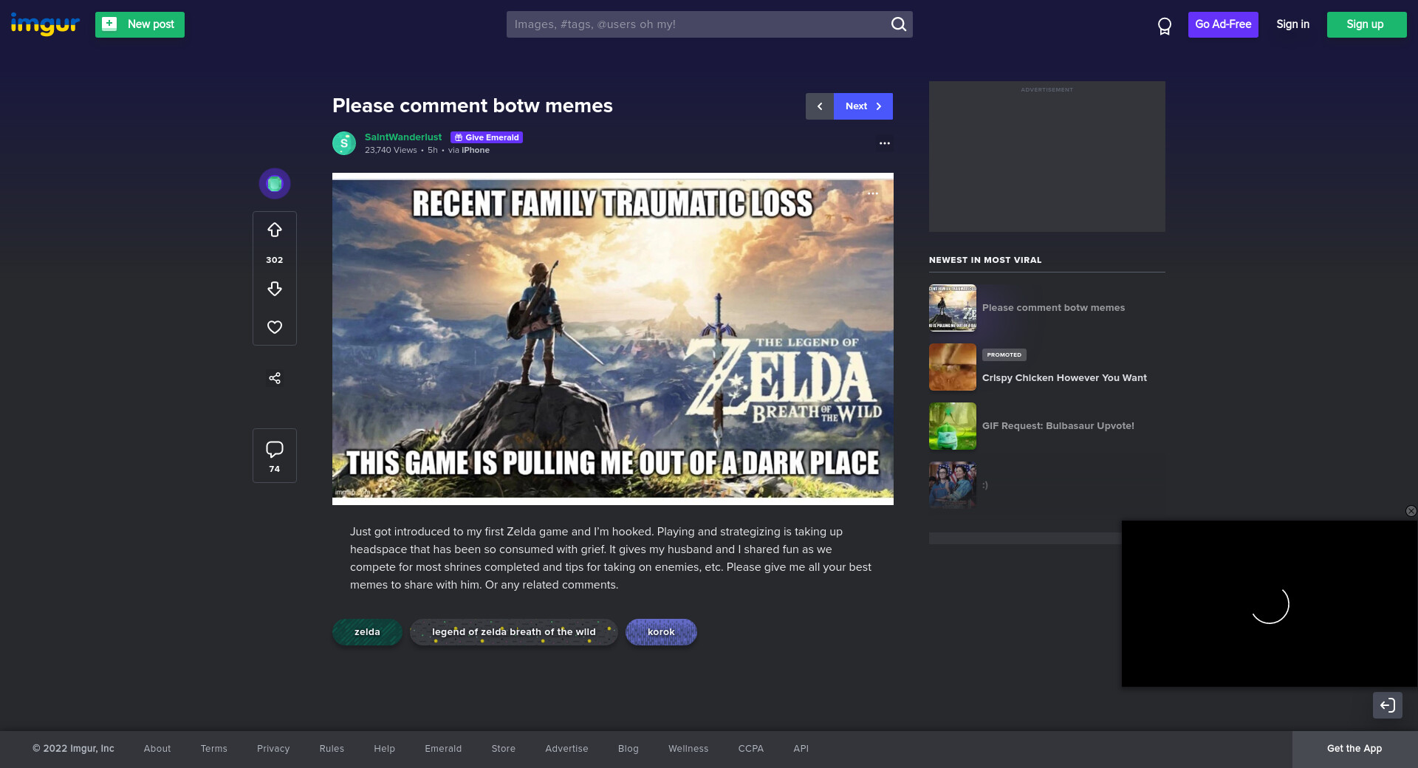Screen dimensions: 1418x768
Task: Open post options three-dot menu
Action: (x=885, y=143)
